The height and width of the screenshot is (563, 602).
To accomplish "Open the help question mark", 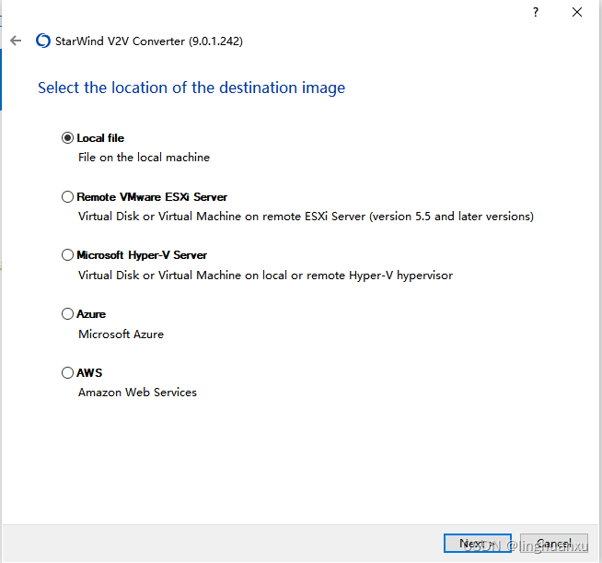I will click(536, 12).
